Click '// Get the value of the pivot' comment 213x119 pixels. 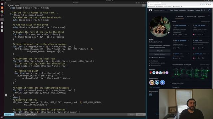[x=30, y=25]
